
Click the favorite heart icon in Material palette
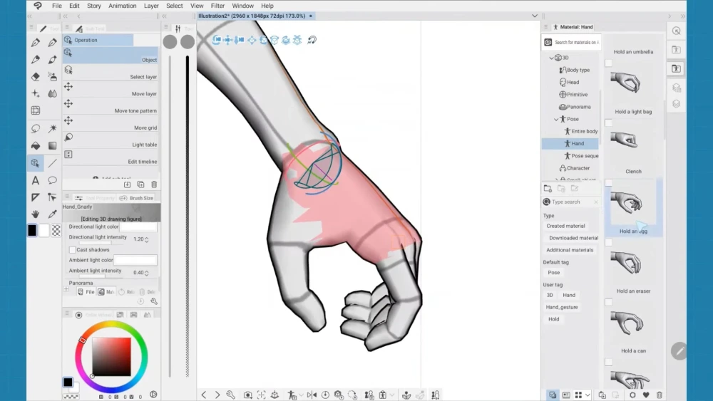point(646,395)
